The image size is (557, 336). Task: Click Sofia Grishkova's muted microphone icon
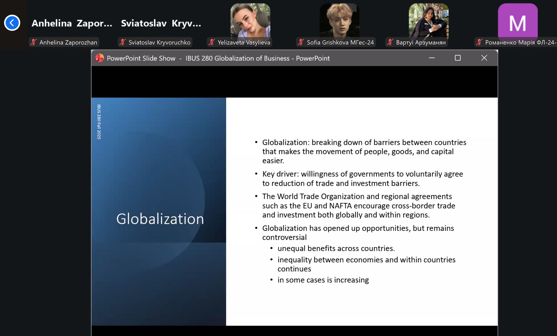coord(301,42)
